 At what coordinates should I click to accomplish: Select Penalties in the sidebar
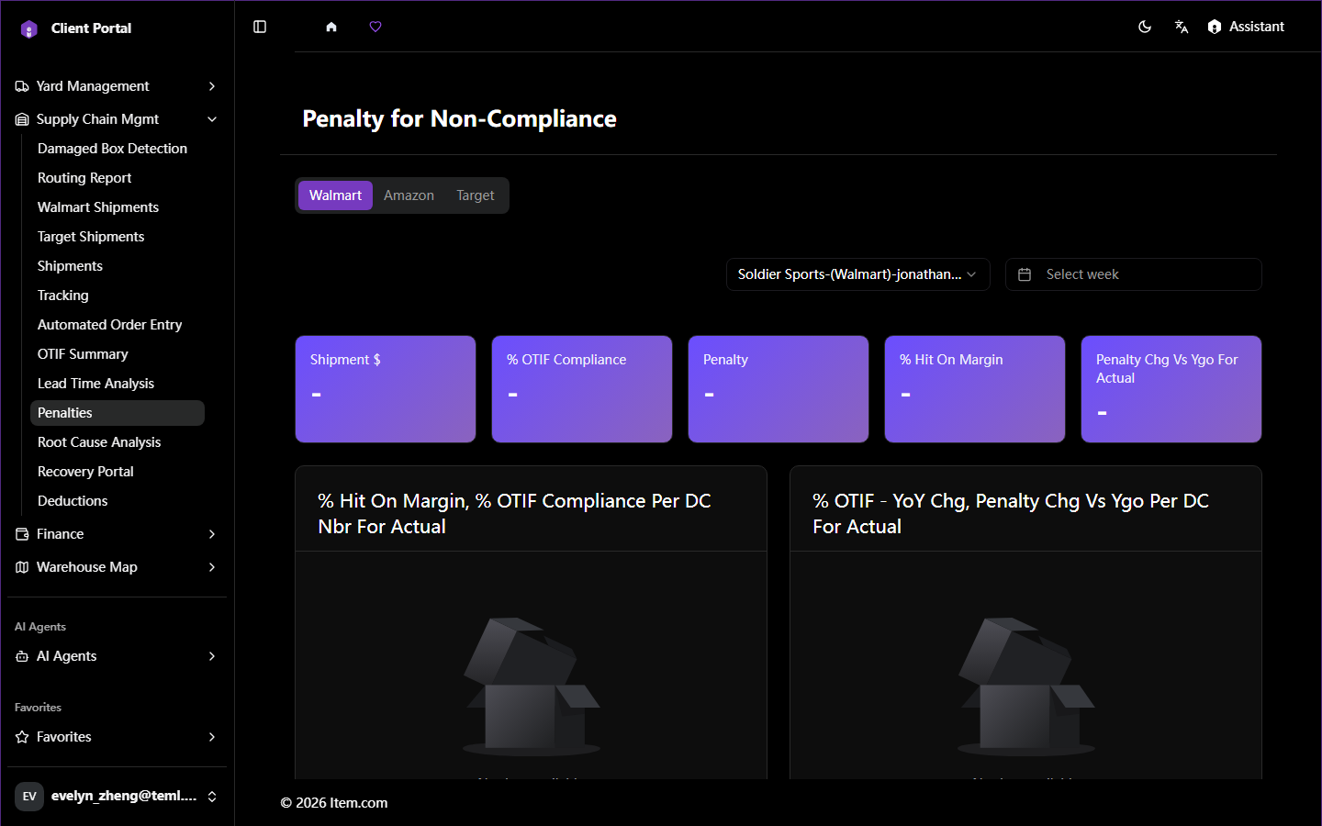click(x=118, y=413)
